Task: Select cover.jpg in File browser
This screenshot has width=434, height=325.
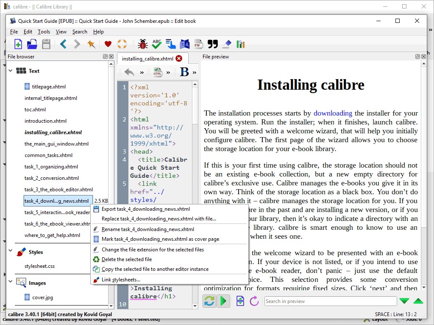Action: (42, 297)
